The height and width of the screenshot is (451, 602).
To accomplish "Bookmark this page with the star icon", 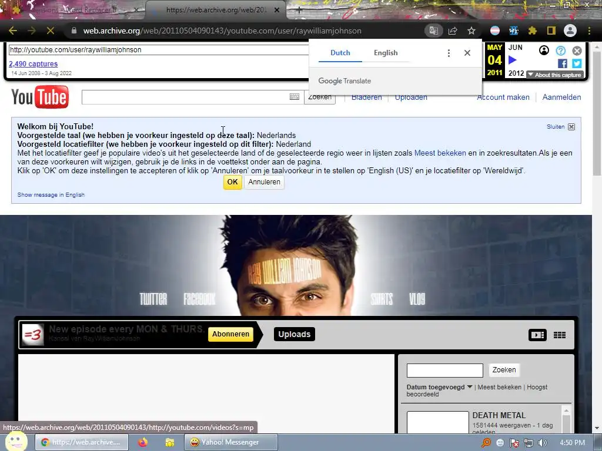I will coord(471,31).
